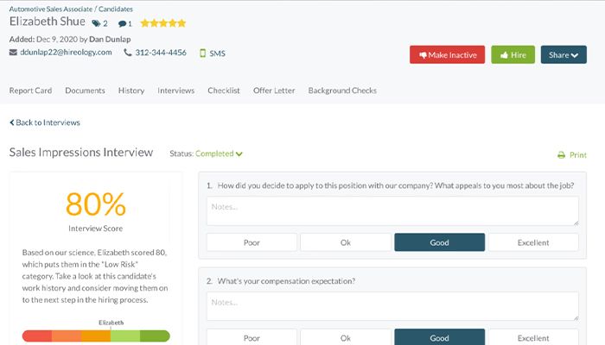This screenshot has width=605, height=345.
Task: Open the Automotive Sales Associate breadcrumb
Action: point(50,9)
